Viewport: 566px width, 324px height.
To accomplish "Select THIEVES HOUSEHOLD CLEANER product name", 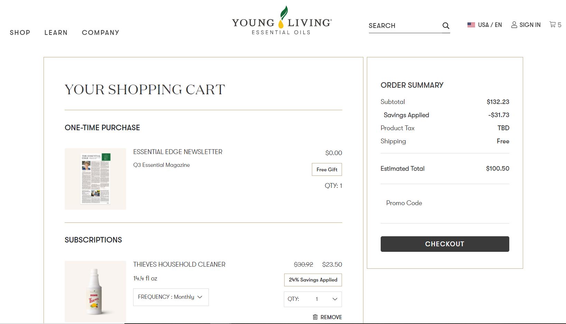I will [179, 264].
